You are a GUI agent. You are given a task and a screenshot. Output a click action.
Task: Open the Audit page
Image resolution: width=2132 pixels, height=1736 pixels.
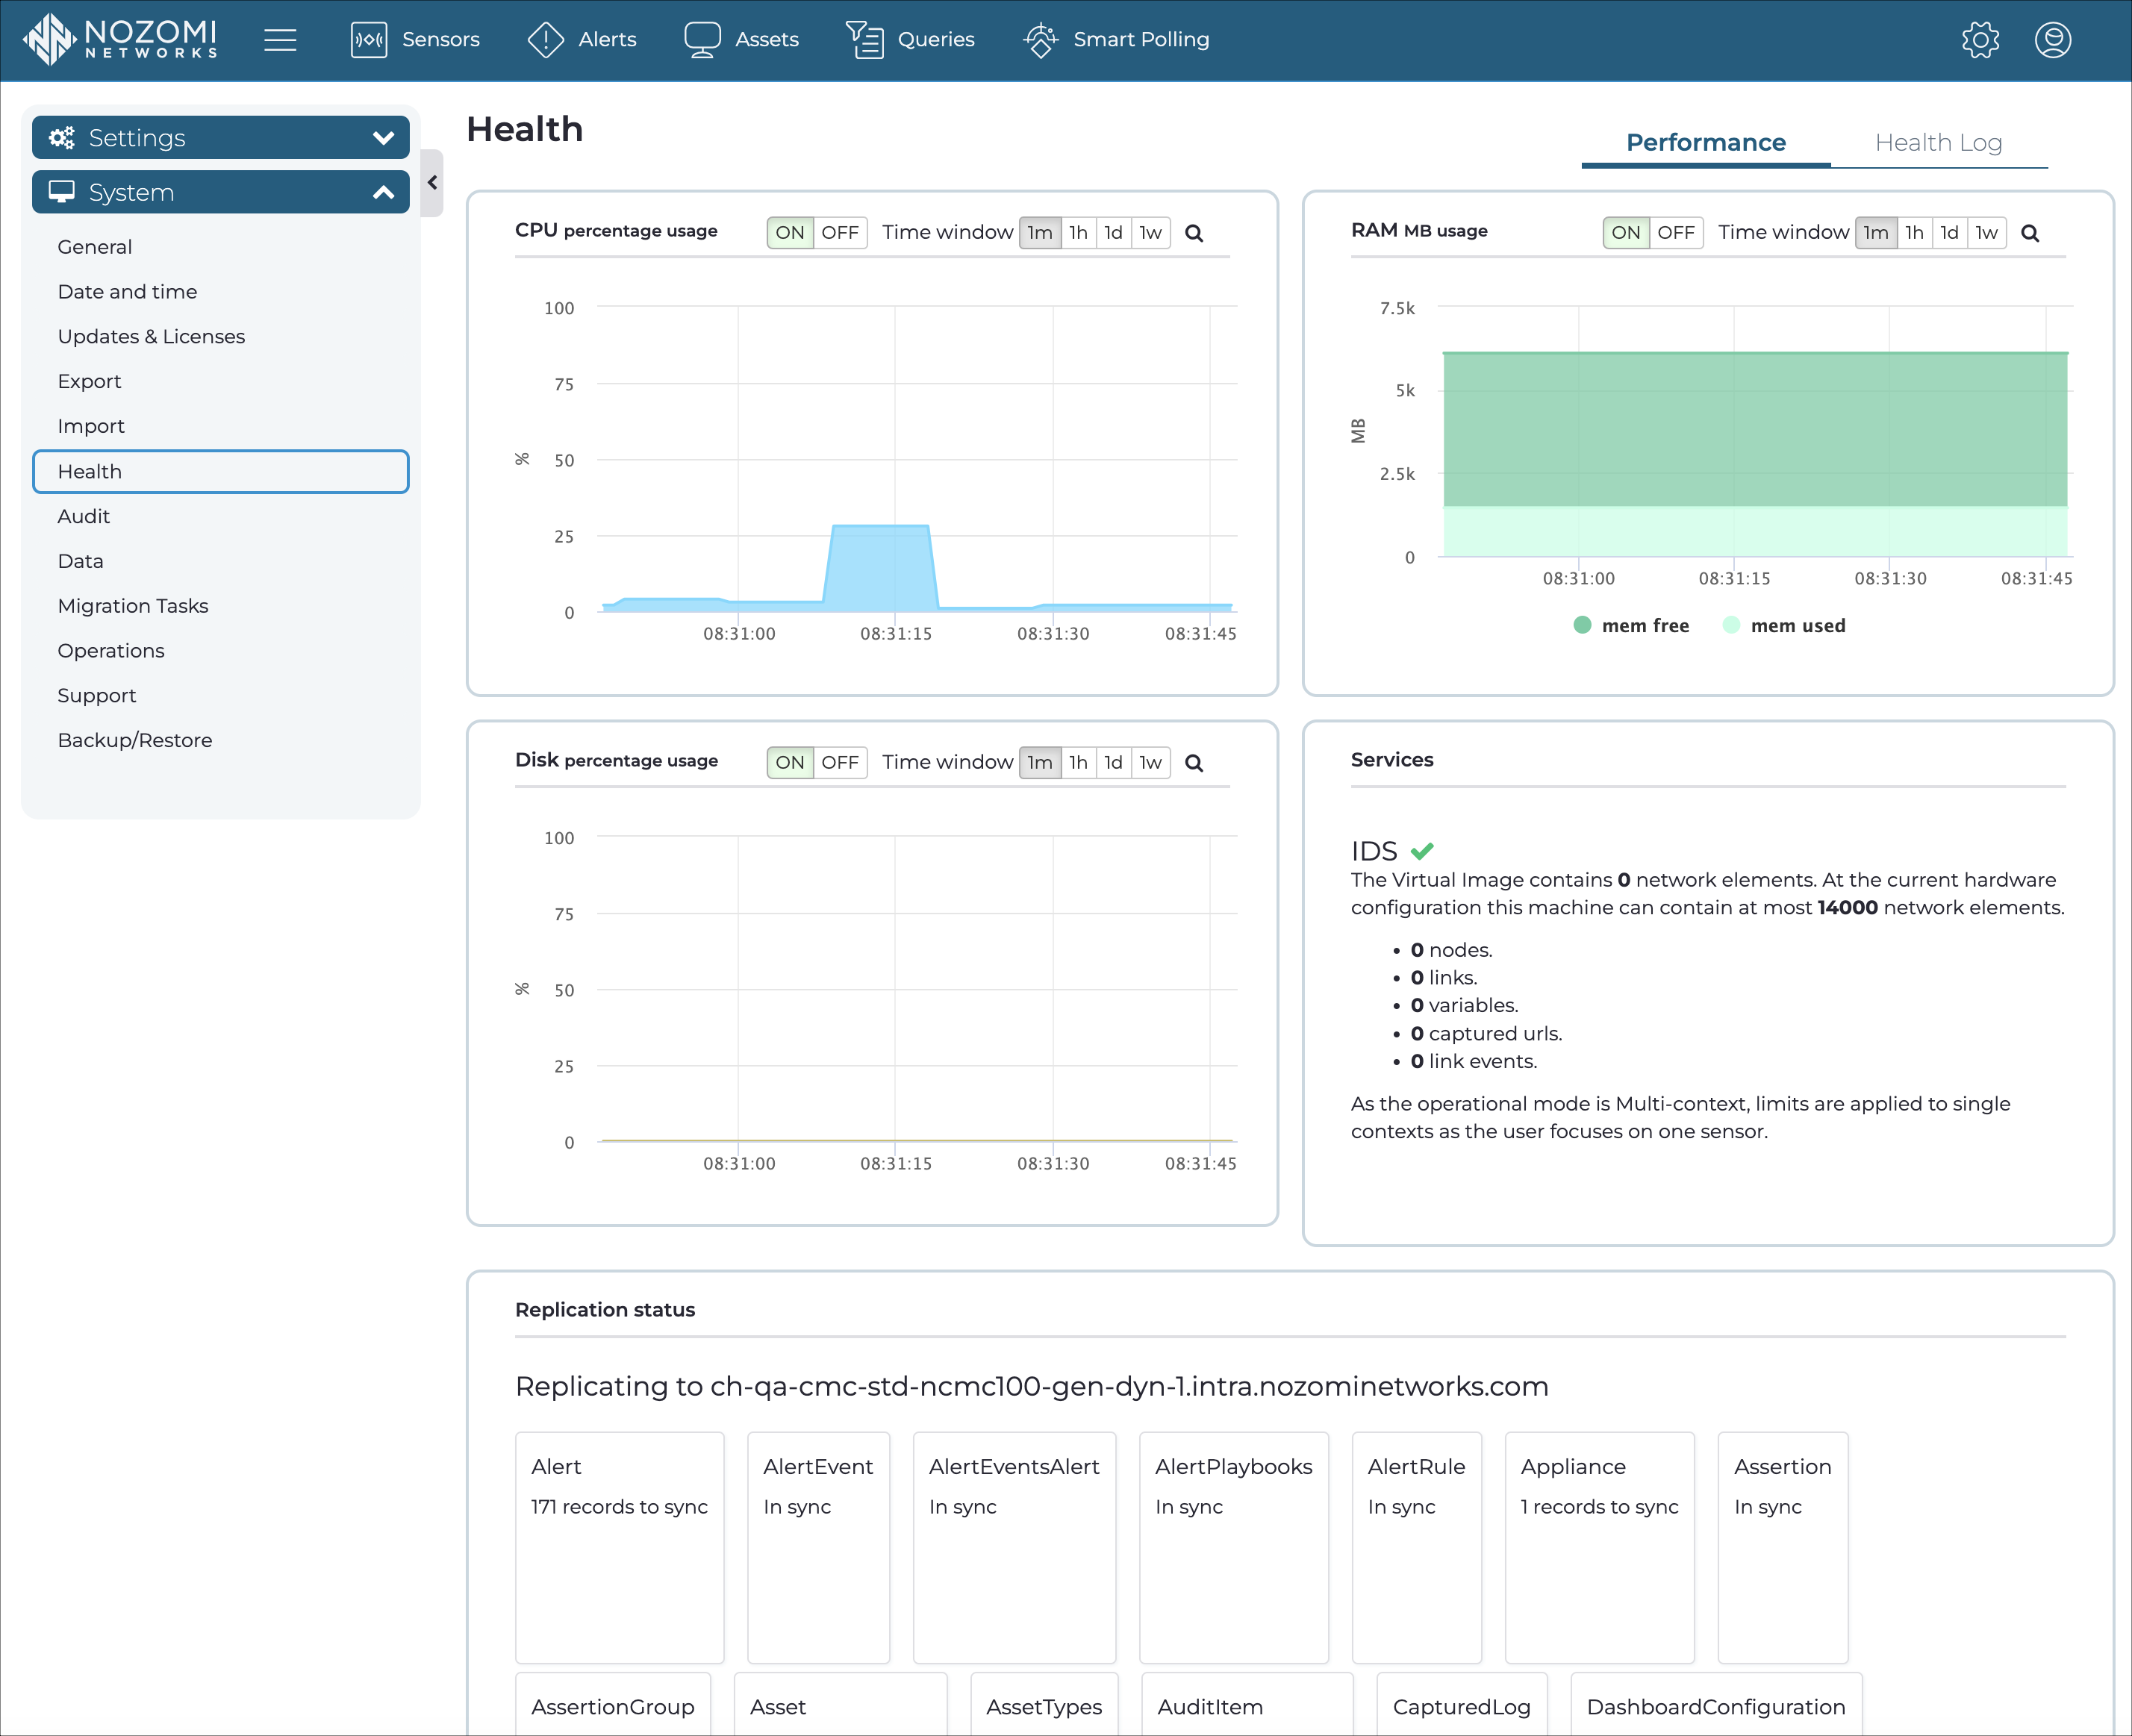tap(84, 517)
